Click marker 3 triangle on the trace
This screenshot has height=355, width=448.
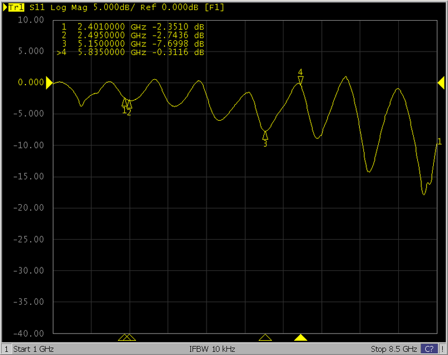click(265, 135)
